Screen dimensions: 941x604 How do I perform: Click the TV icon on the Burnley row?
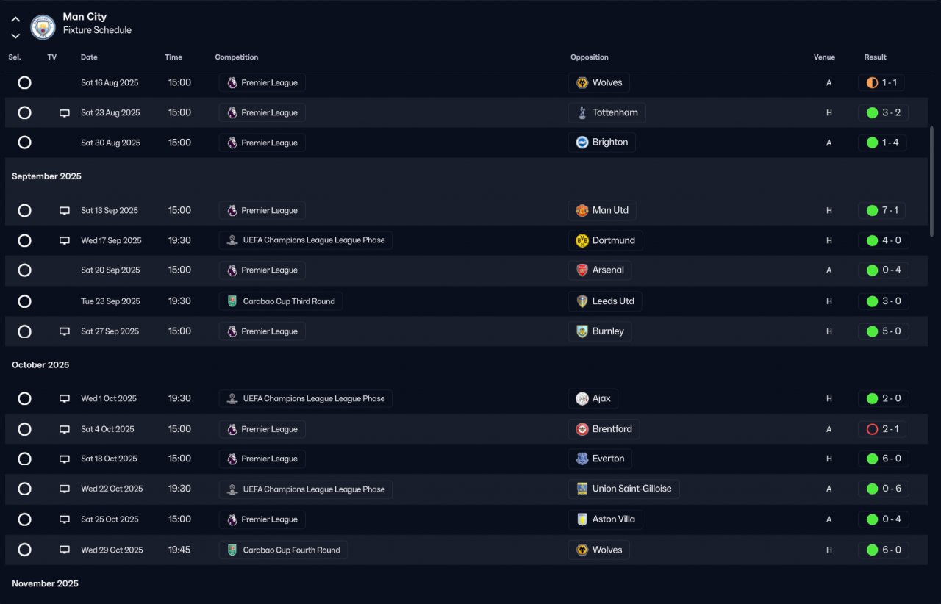tap(65, 331)
